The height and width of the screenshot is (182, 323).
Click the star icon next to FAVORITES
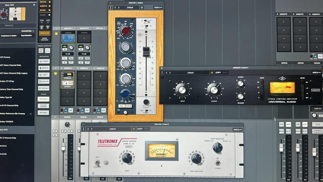pyautogui.click(x=33, y=31)
